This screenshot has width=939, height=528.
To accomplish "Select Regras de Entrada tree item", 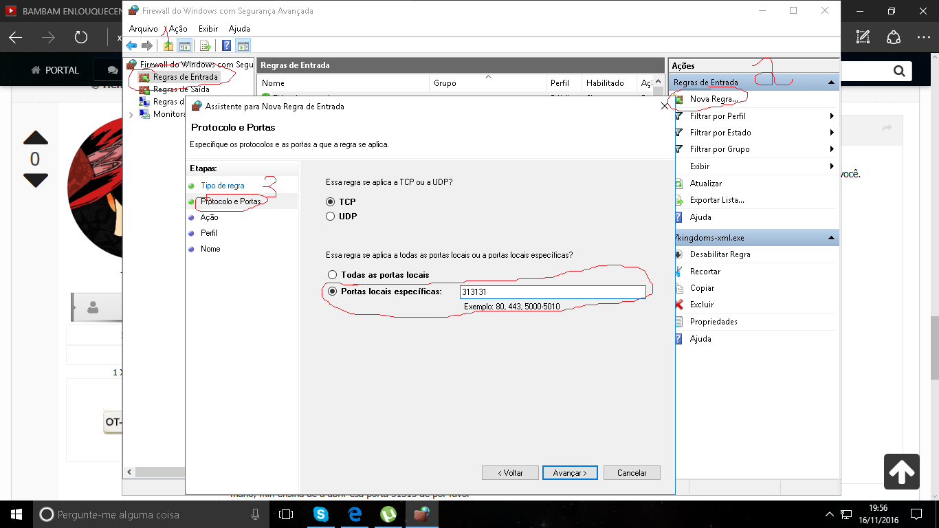I will pos(186,77).
